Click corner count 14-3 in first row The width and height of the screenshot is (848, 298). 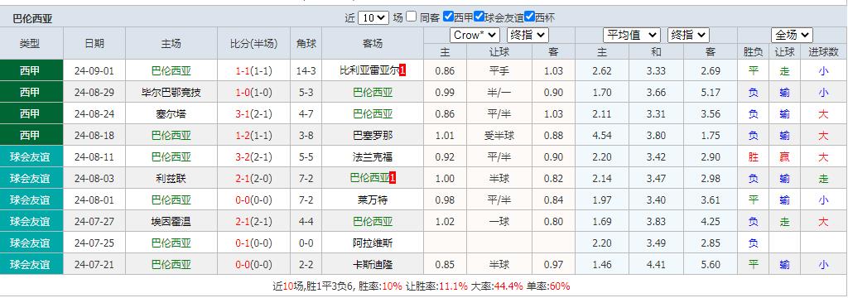click(x=306, y=71)
